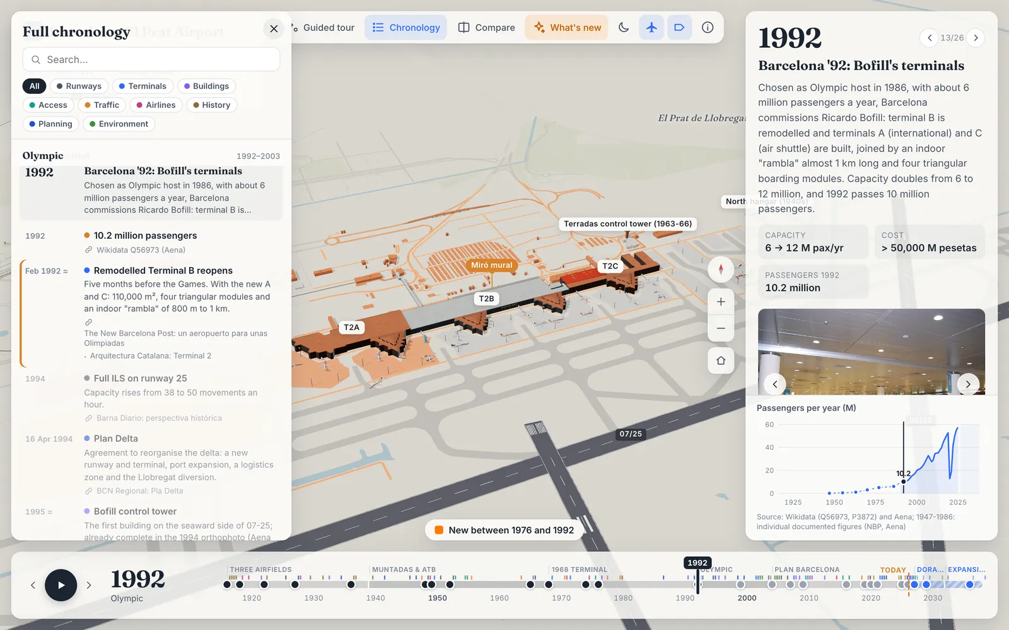Show previous photo in image carousel
Image resolution: width=1009 pixels, height=630 pixels.
(x=775, y=384)
